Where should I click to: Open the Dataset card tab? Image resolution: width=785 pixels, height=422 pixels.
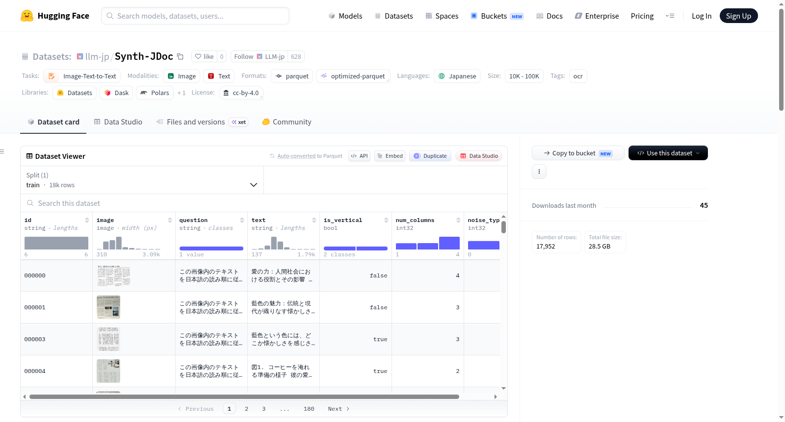pyautogui.click(x=53, y=122)
